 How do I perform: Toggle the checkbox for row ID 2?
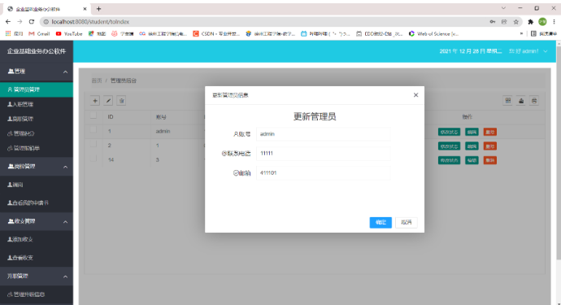[93, 144]
